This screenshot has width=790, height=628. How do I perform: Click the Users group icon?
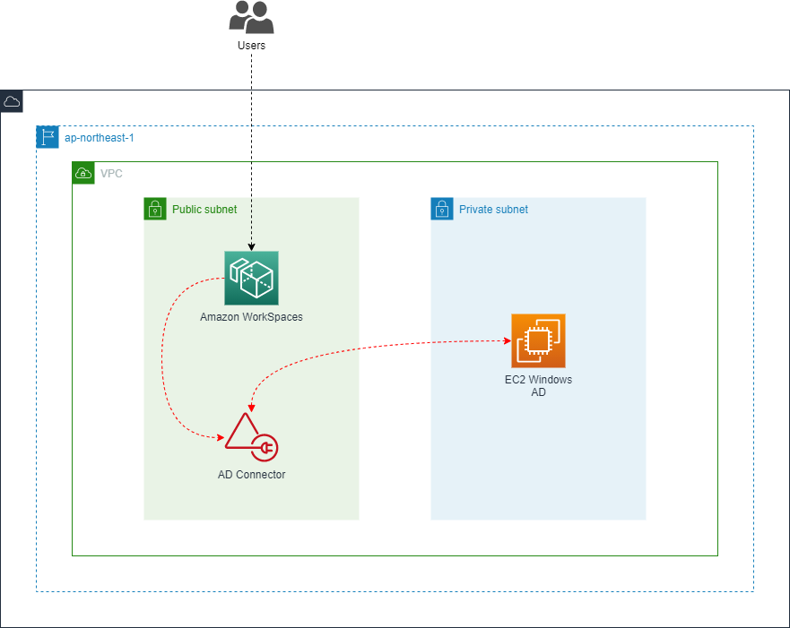(x=251, y=17)
